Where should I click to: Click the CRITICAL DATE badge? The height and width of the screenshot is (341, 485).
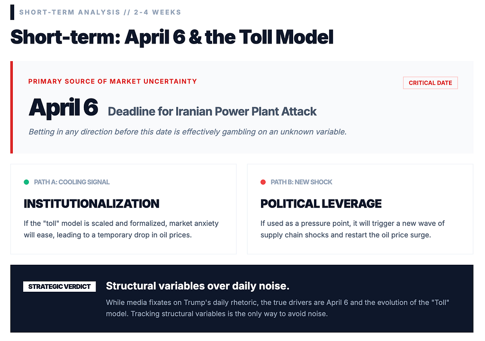click(430, 83)
